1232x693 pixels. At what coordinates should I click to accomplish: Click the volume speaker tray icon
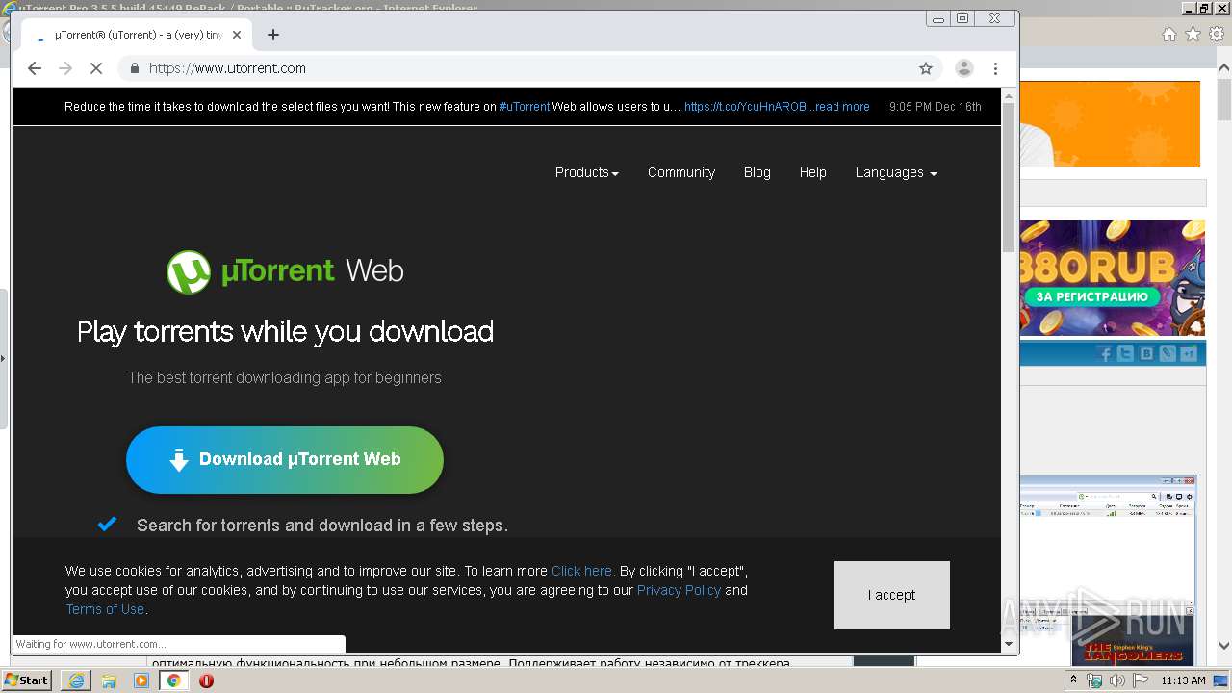point(1116,680)
